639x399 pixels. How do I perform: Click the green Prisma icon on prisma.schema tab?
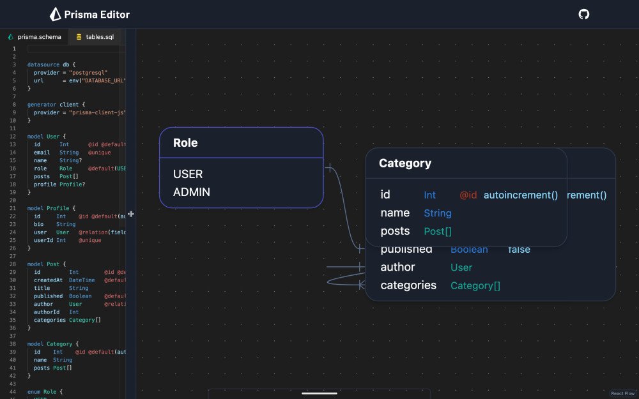coord(11,37)
